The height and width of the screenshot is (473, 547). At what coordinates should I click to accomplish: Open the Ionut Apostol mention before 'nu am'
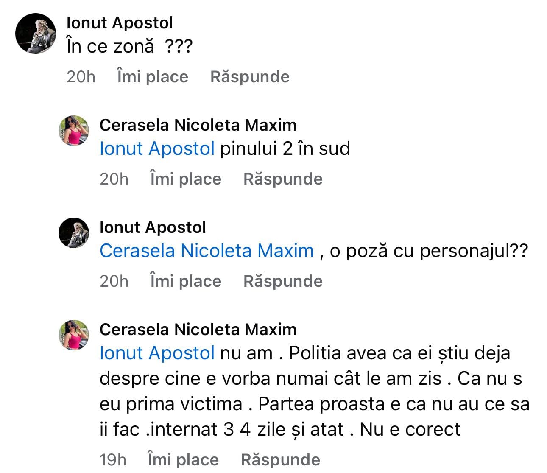point(157,353)
